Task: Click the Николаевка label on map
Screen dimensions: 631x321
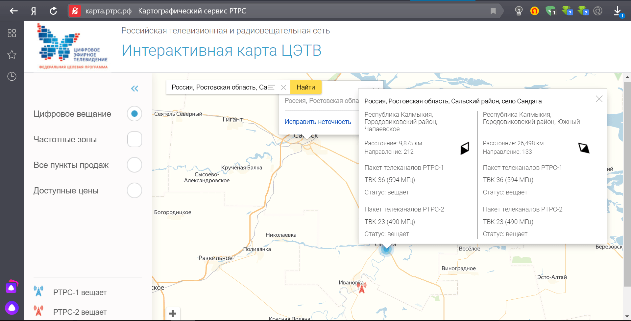Action: tap(281, 235)
